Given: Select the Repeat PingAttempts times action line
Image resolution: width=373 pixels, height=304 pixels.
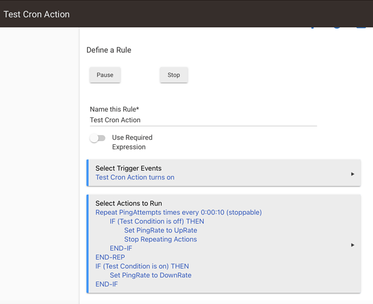Looking at the screenshot, I should pyautogui.click(x=178, y=213).
